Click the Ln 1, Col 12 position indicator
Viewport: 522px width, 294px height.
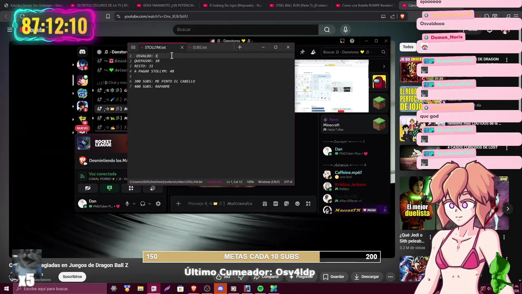click(x=234, y=182)
